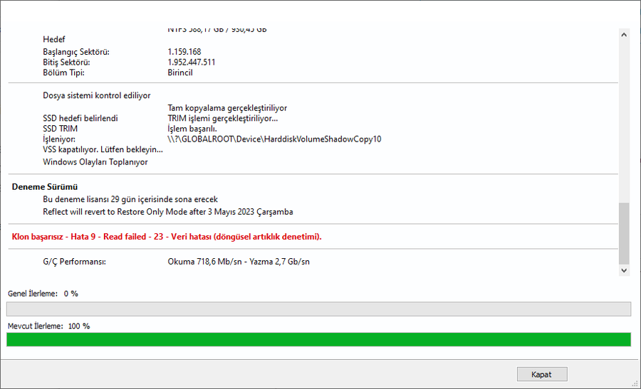This screenshot has width=641, height=389.
Task: Click the 'G/Ç Performansı:' label
Action: (74, 262)
